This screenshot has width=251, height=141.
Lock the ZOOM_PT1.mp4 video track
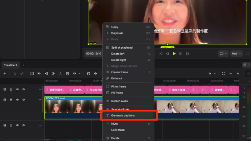pos(11,100)
